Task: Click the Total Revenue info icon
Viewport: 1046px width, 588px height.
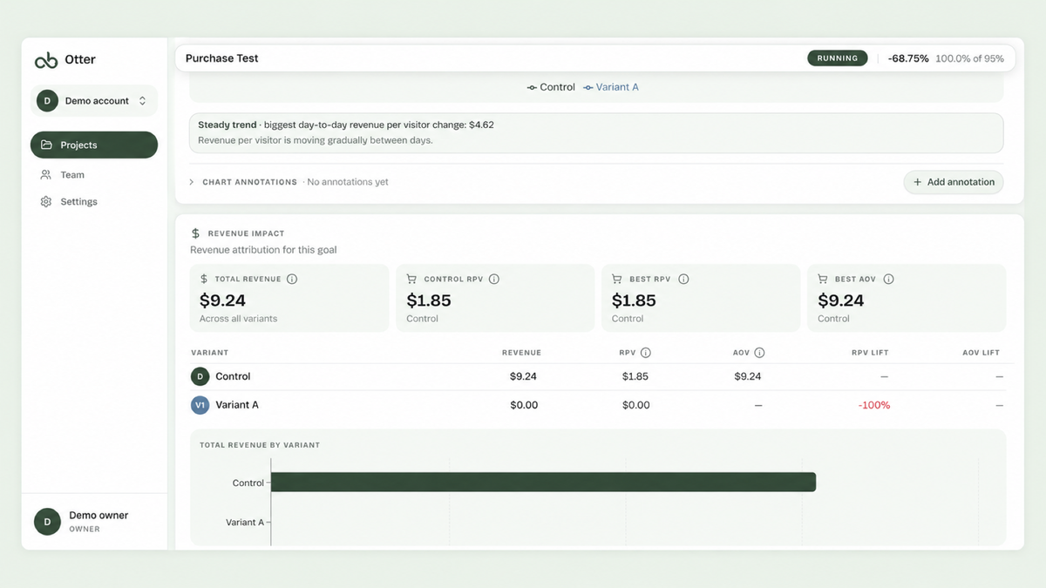Action: coord(292,280)
